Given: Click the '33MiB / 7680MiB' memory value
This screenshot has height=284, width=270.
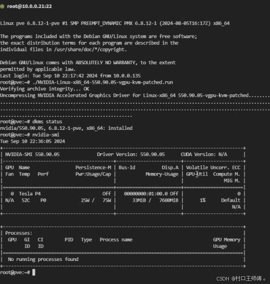Looking at the screenshot, I should pyautogui.click(x=155, y=200).
